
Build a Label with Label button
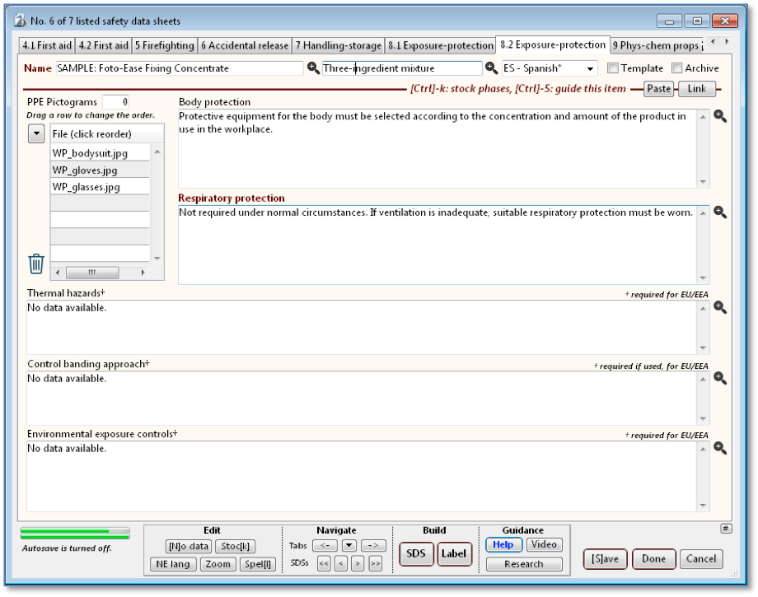[x=453, y=553]
